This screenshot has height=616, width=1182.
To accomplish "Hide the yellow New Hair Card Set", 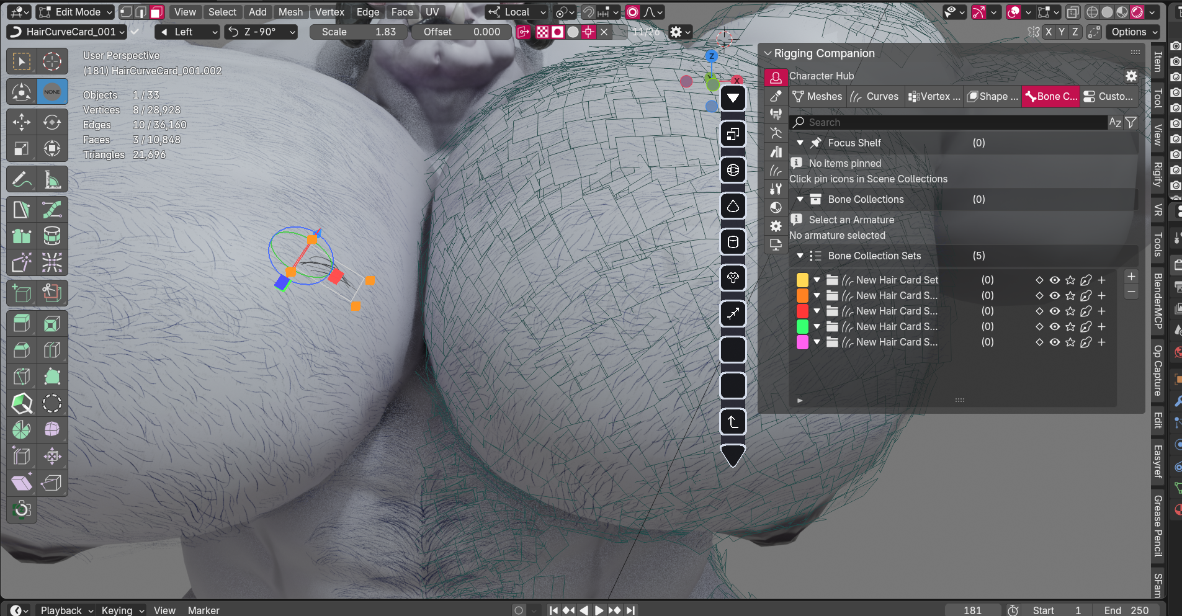I will [1054, 280].
